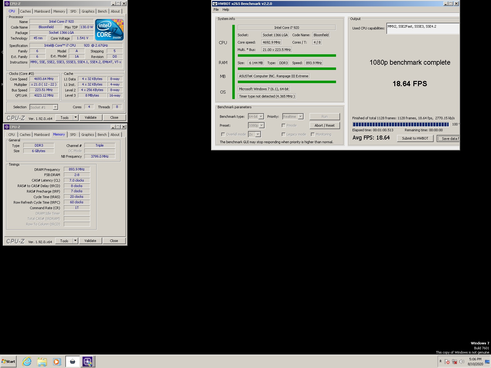Screen dimensions: 491x368
Task: Switch to Memory tab in top CPU-Z window
Action: 59,11
